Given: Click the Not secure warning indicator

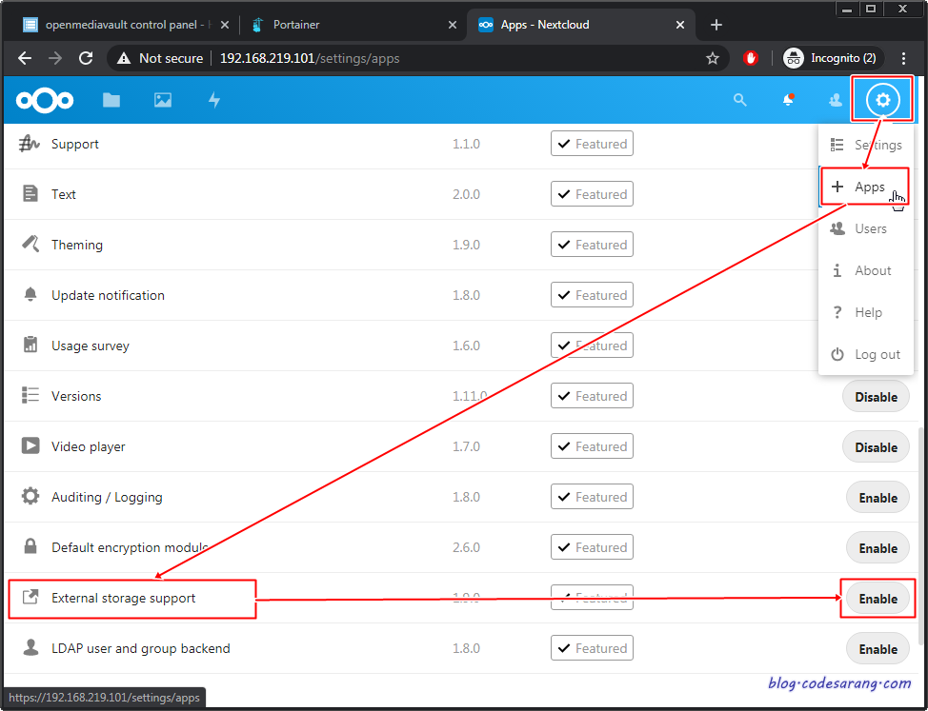Looking at the screenshot, I should 160,58.
